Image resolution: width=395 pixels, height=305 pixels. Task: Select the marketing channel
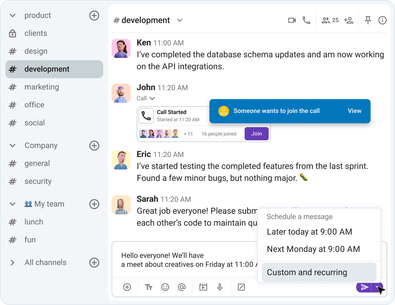pos(42,87)
